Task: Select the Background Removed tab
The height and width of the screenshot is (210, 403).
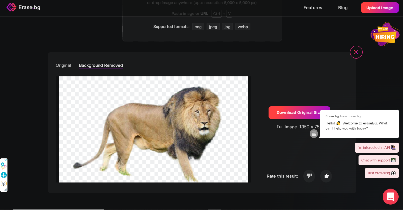Action: tap(101, 65)
